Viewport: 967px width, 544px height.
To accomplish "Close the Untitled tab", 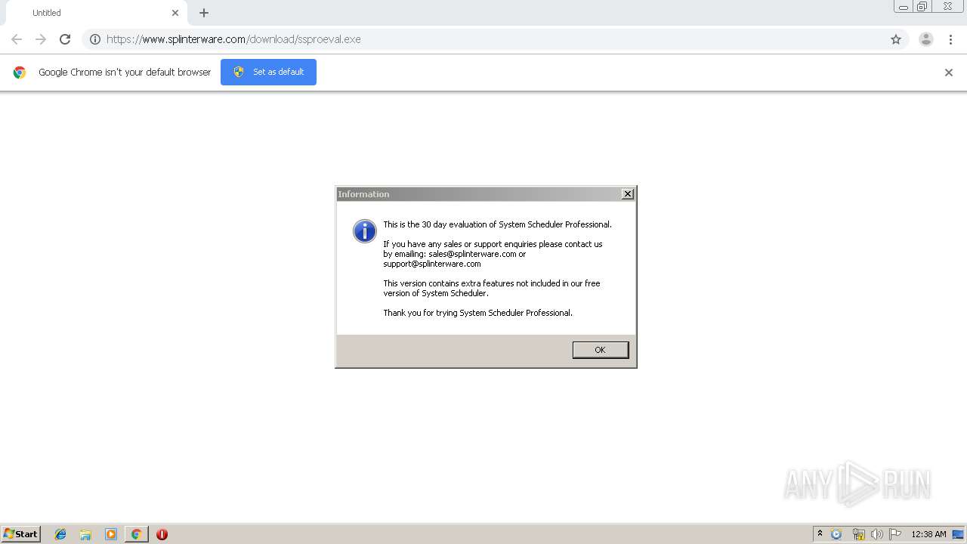I will 175,13.
